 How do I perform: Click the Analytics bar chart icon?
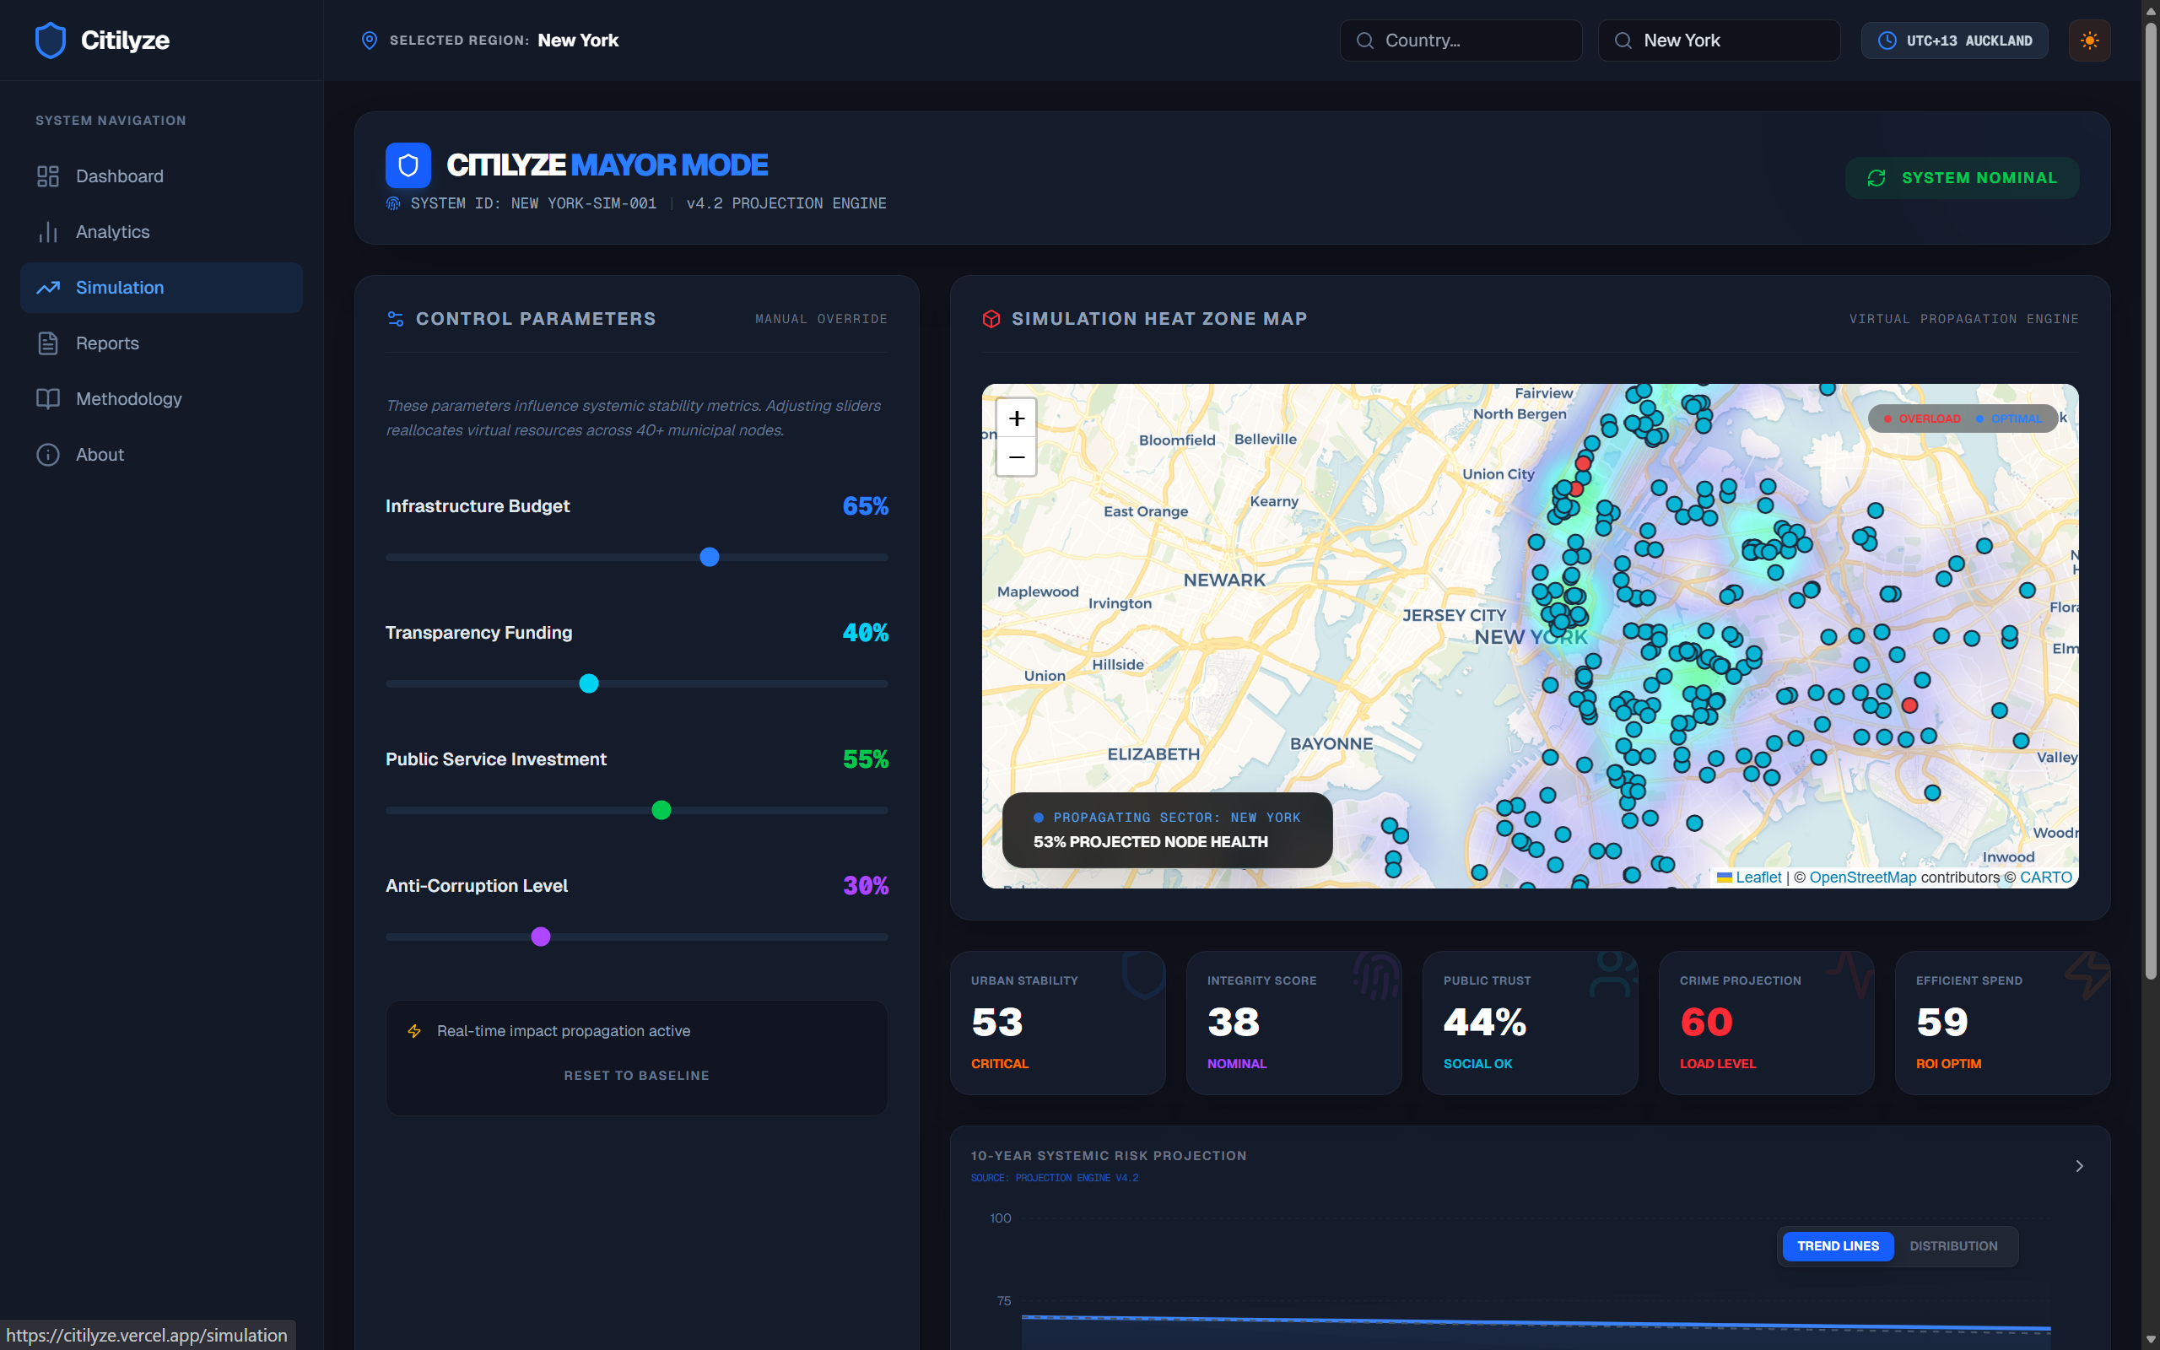[48, 232]
